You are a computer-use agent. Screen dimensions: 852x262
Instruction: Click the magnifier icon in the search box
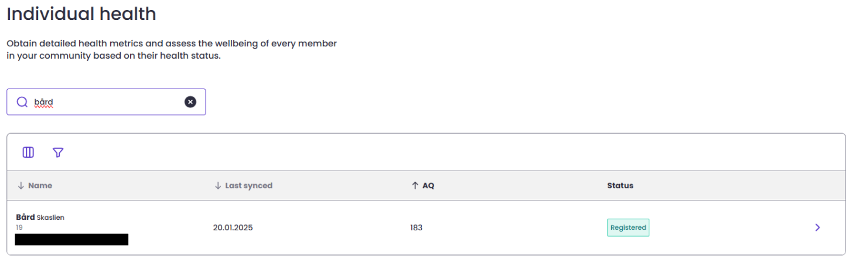[22, 102]
